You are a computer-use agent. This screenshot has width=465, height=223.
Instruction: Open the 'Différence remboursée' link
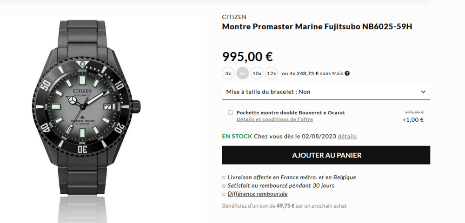point(258,194)
